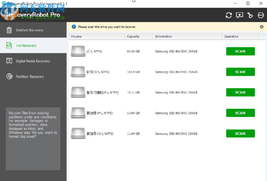Click the 3.049 GB capacity value
This screenshot has width=267, height=181.
(133, 113)
